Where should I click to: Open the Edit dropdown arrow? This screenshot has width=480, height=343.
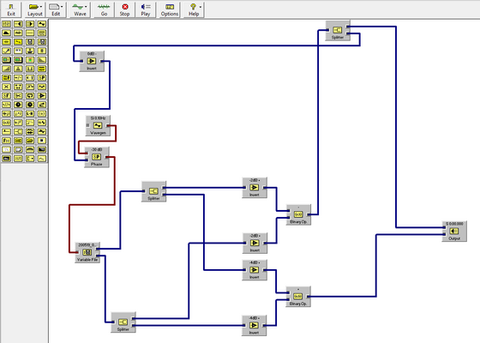coord(62,7)
